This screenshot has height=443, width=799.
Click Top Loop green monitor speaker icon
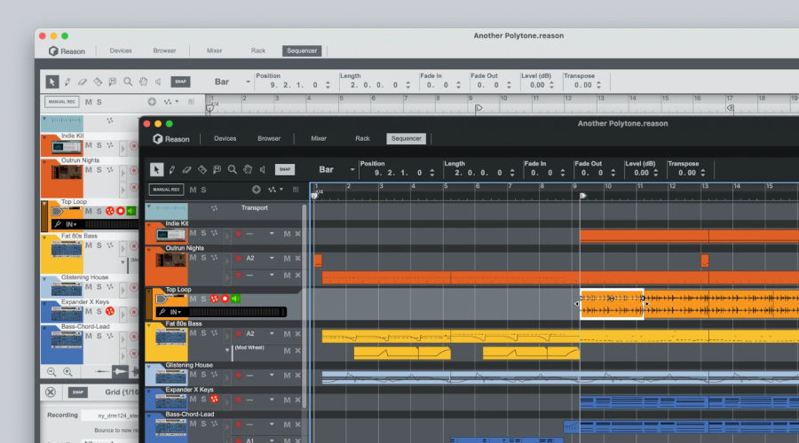click(235, 299)
